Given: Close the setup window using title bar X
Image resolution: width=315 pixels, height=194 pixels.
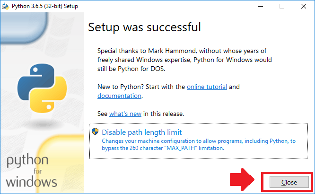Looking at the screenshot, I should pyautogui.click(x=304, y=6).
